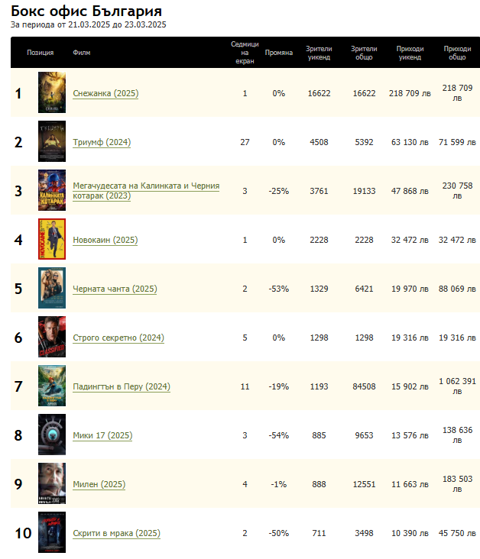The width and height of the screenshot is (480, 559).
Task: Click the Падингтън в Перу poster thumbnail
Action: click(x=52, y=386)
